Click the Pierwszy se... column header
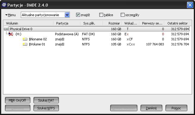Screen dimensions: 195x115 [x=152, y=23]
